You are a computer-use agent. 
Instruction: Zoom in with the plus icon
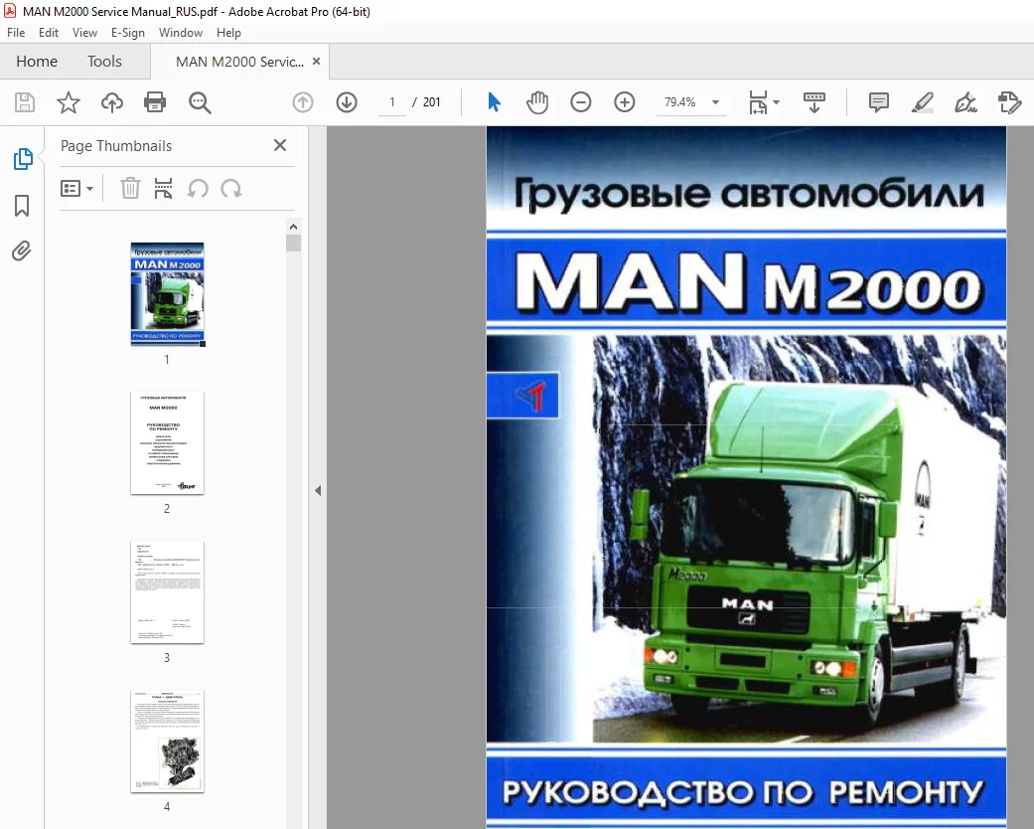[624, 102]
